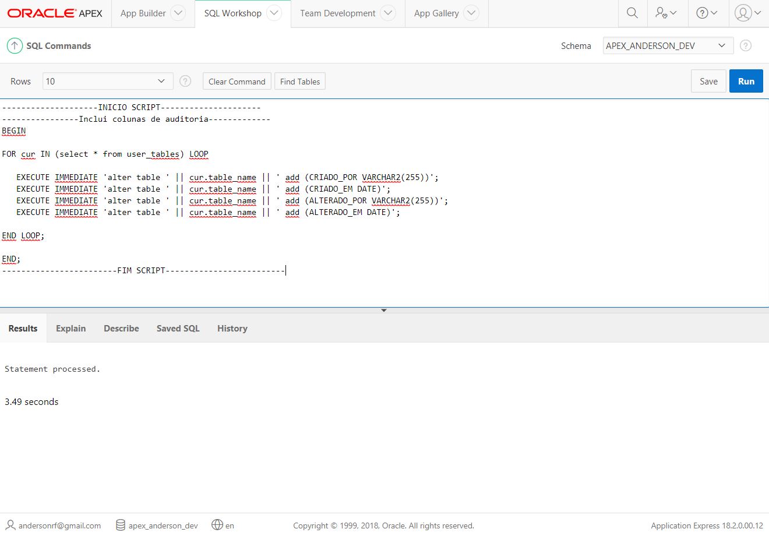The height and width of the screenshot is (536, 769).
Task: Run the SQL script
Action: tap(746, 81)
